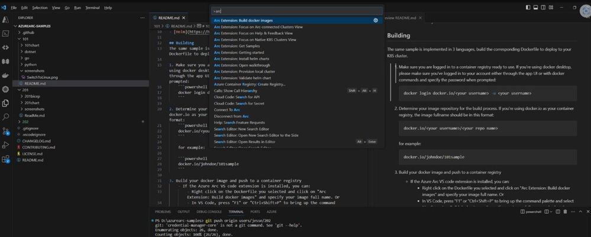591x237 pixels.
Task: Open the File menu
Action: coord(14,8)
